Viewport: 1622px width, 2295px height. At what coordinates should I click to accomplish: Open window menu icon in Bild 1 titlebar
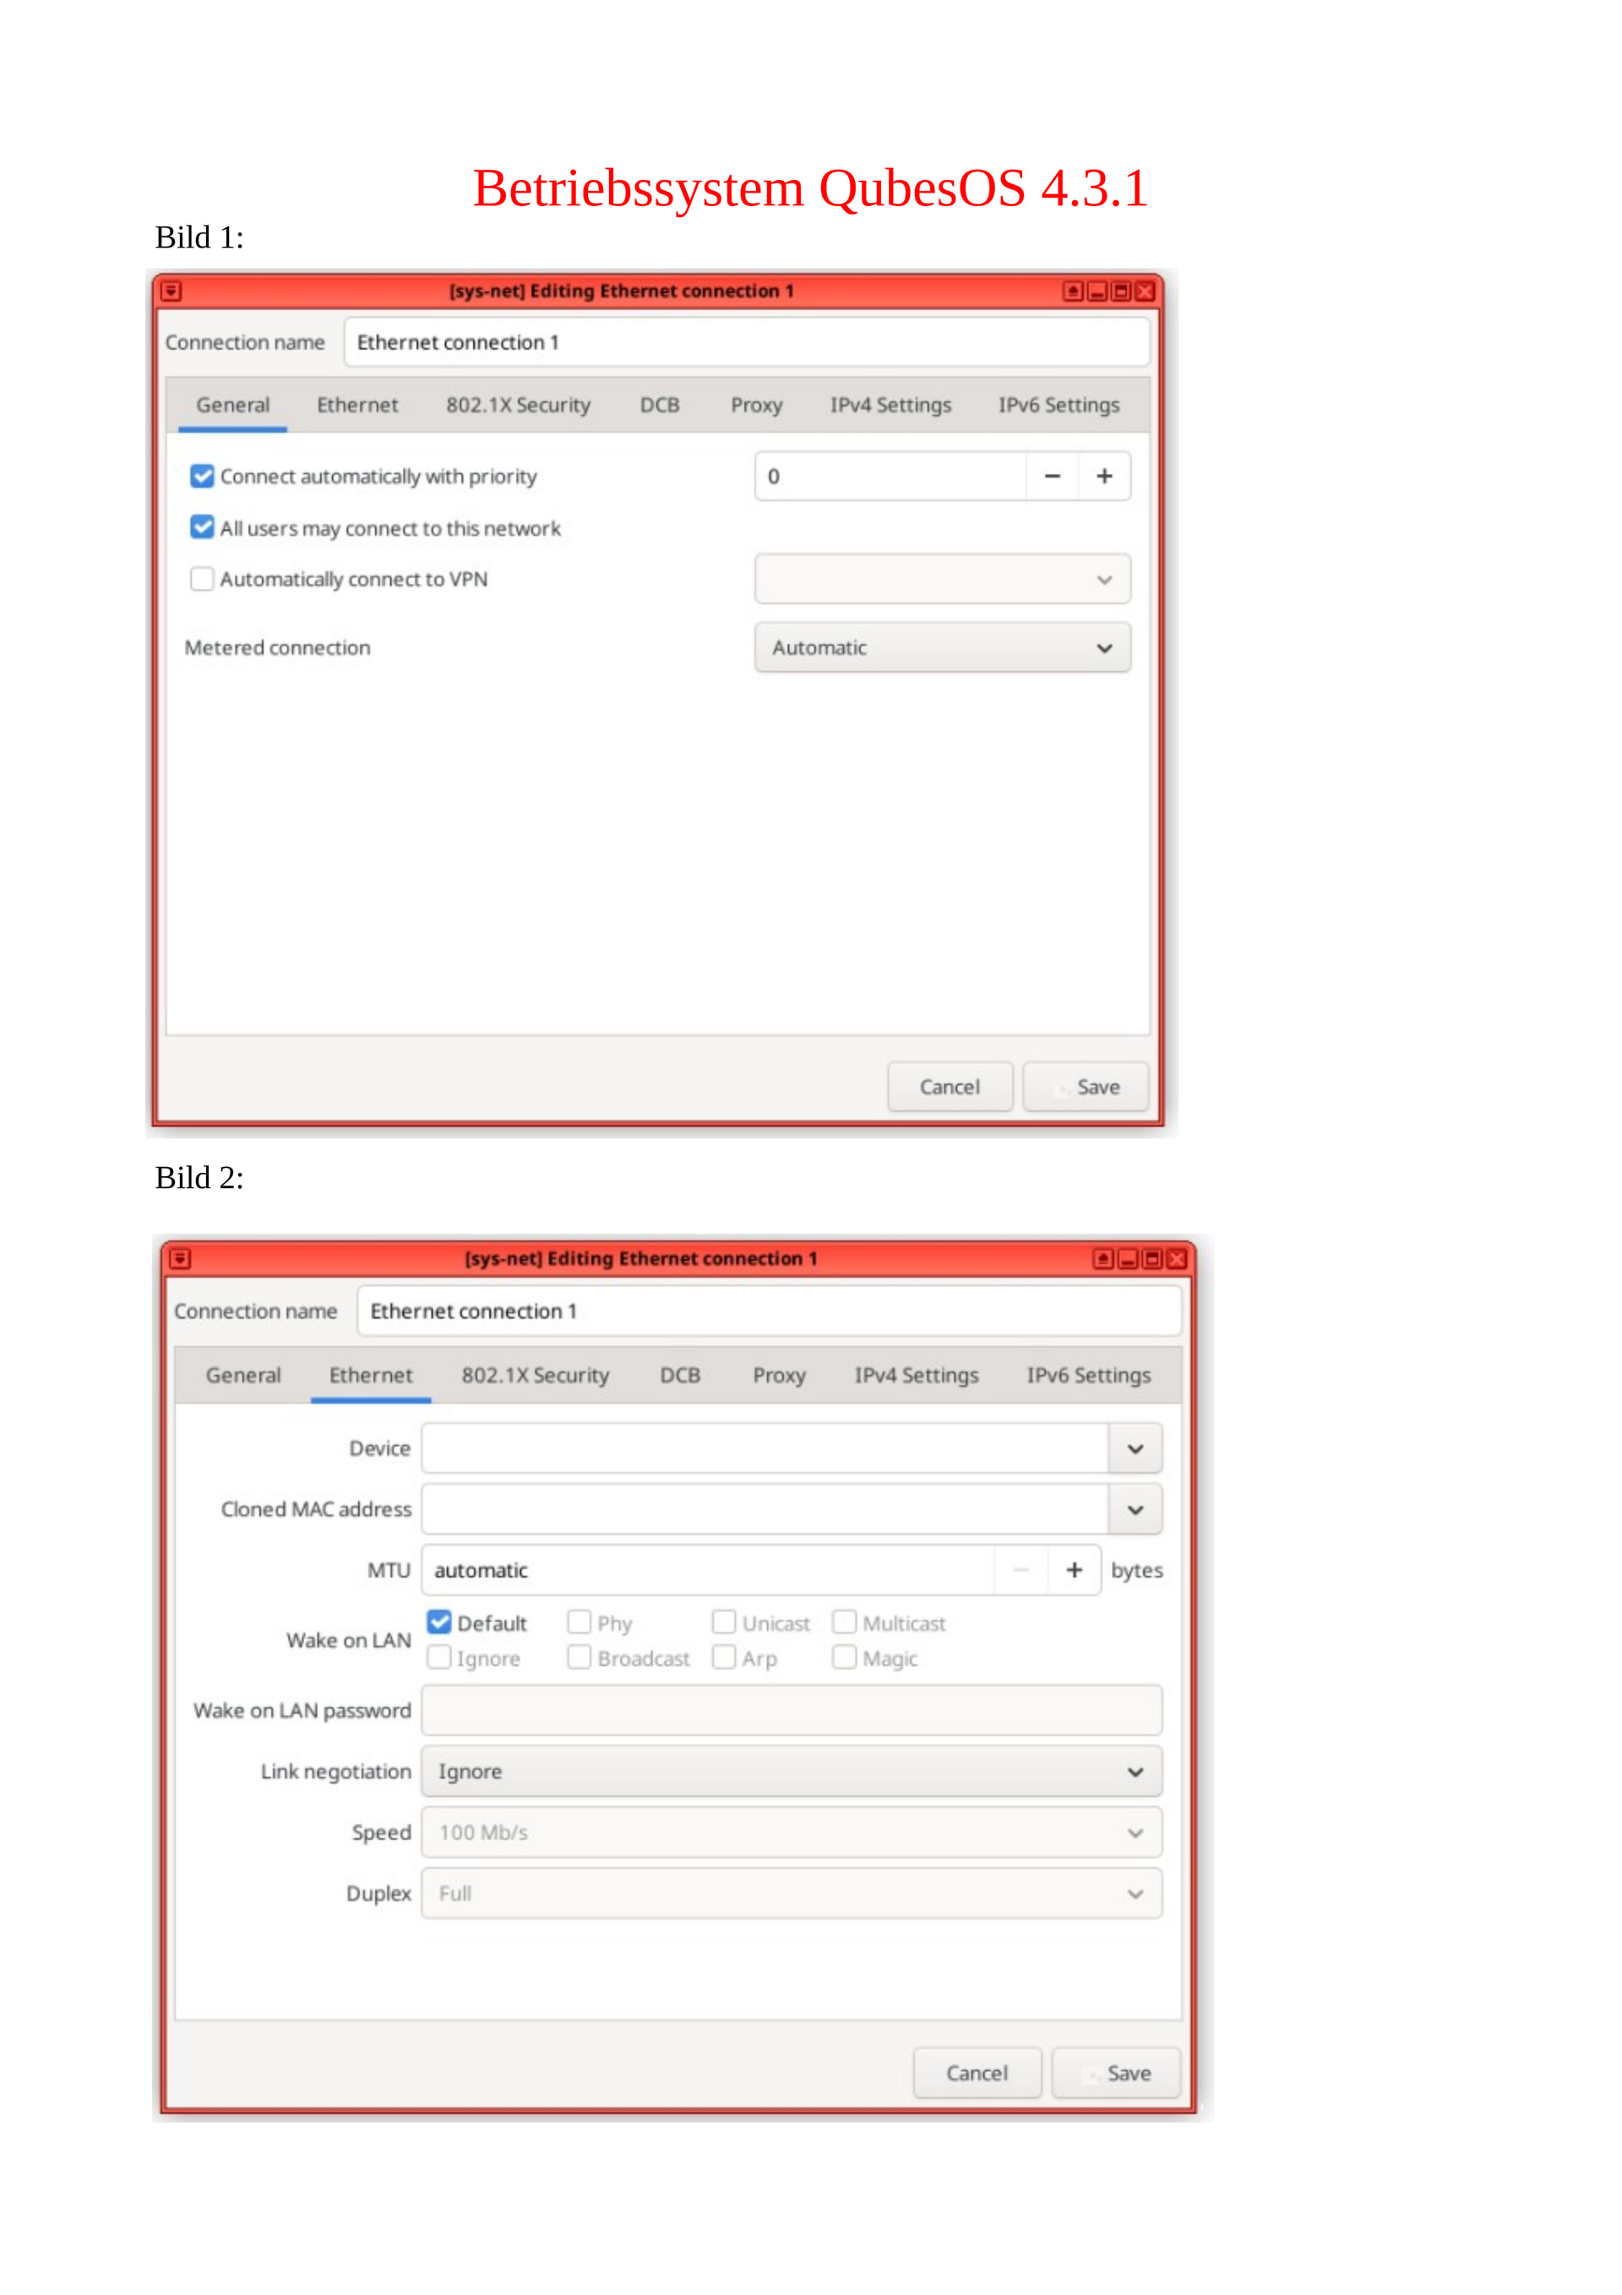pyautogui.click(x=171, y=291)
